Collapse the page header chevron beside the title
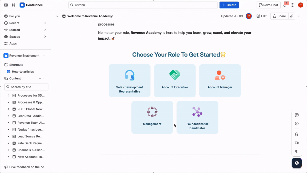This screenshot has width=307, height=173. point(57,16)
